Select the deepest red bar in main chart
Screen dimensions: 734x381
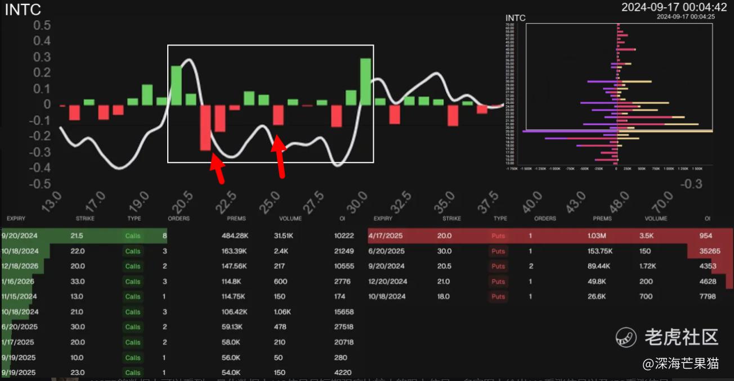coord(205,128)
